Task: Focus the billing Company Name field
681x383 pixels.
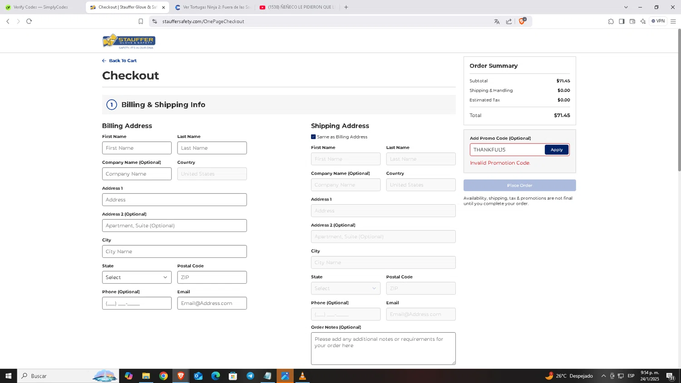Action: pos(137,174)
